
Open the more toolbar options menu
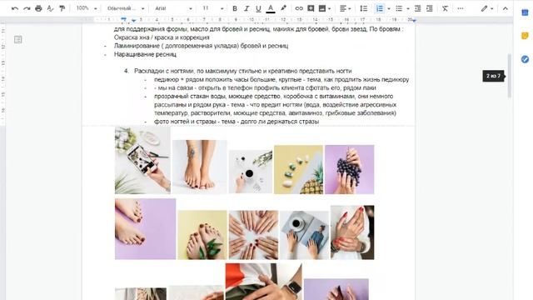coord(461,8)
